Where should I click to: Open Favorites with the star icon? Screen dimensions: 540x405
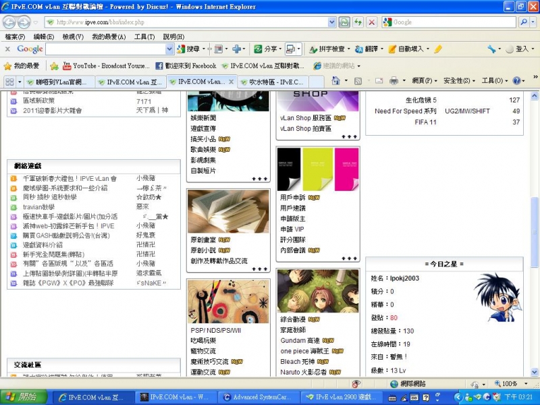point(9,65)
